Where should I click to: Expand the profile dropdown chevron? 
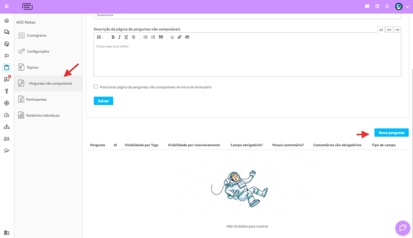pyautogui.click(x=407, y=7)
